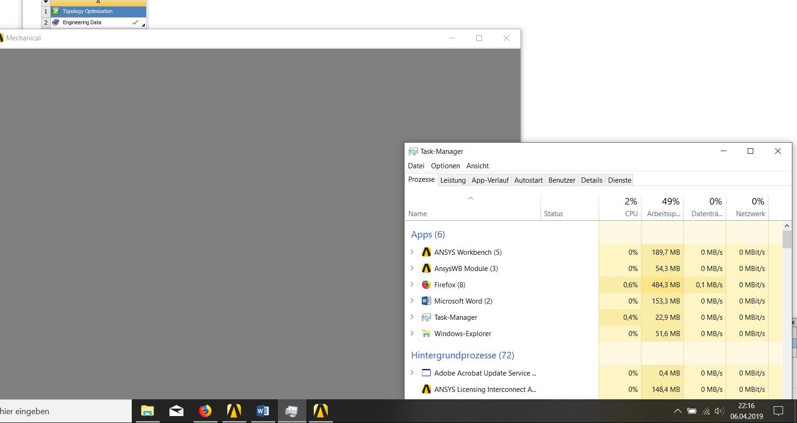Click the Task-Manager taskbar icon
The image size is (797, 423).
click(x=292, y=411)
